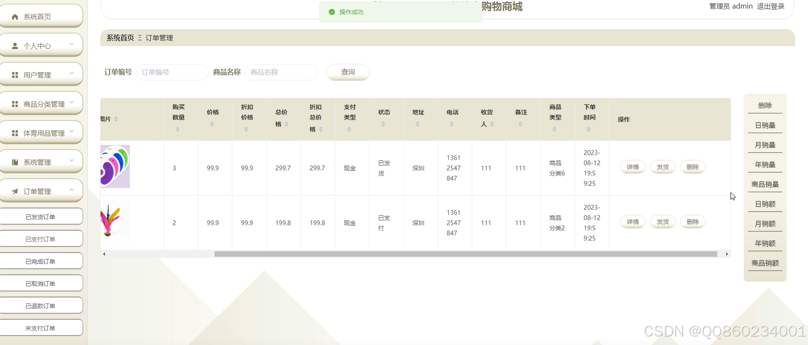
Task: Click the 删除 button in right side panel
Action: click(x=765, y=105)
